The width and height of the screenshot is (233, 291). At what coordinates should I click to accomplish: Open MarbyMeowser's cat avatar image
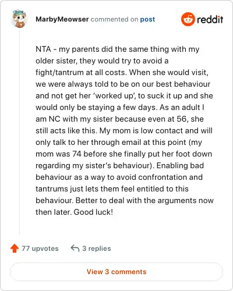[19, 19]
